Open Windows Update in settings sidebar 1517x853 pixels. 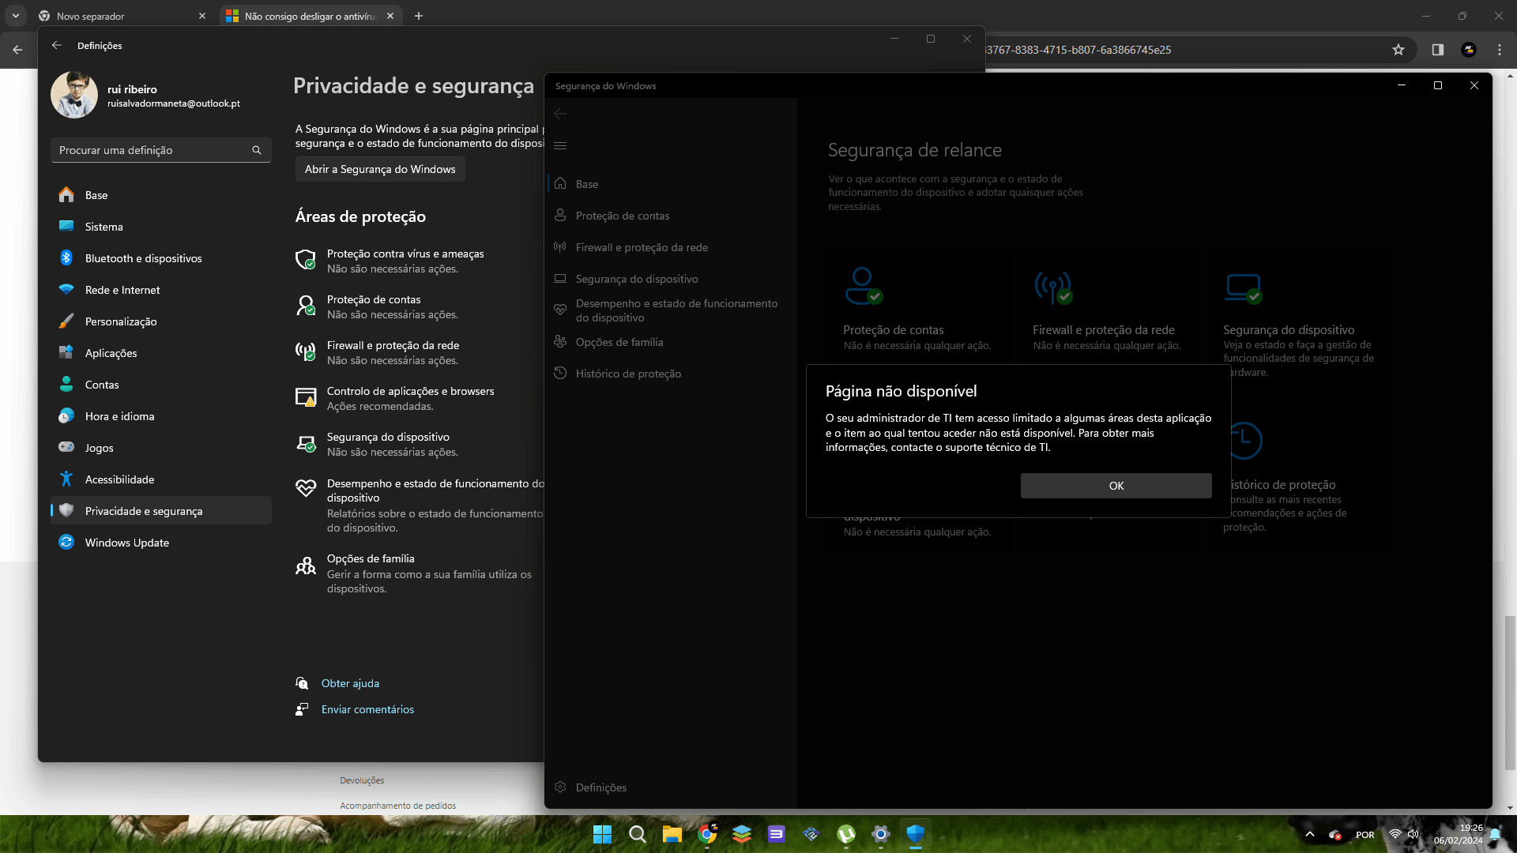(126, 543)
